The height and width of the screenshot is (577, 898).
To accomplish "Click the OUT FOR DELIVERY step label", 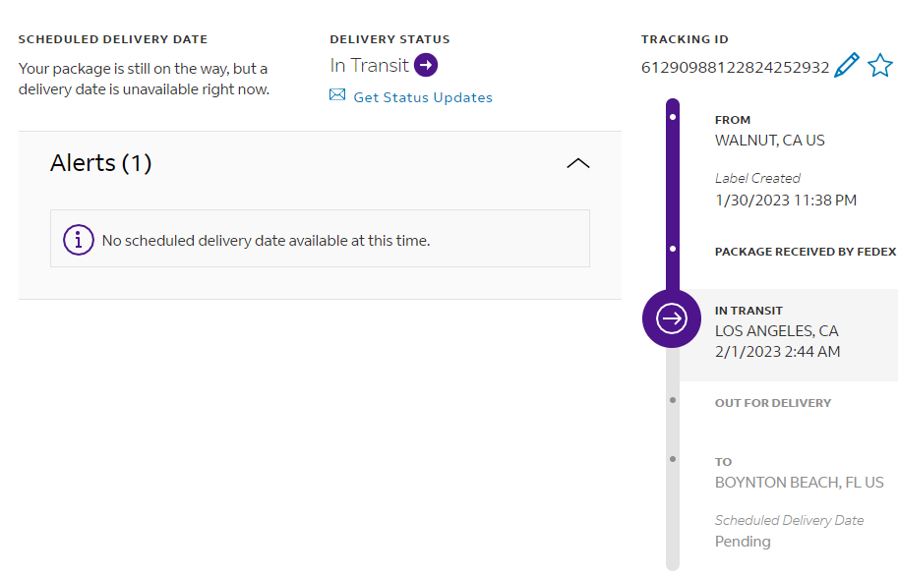I will coord(772,403).
